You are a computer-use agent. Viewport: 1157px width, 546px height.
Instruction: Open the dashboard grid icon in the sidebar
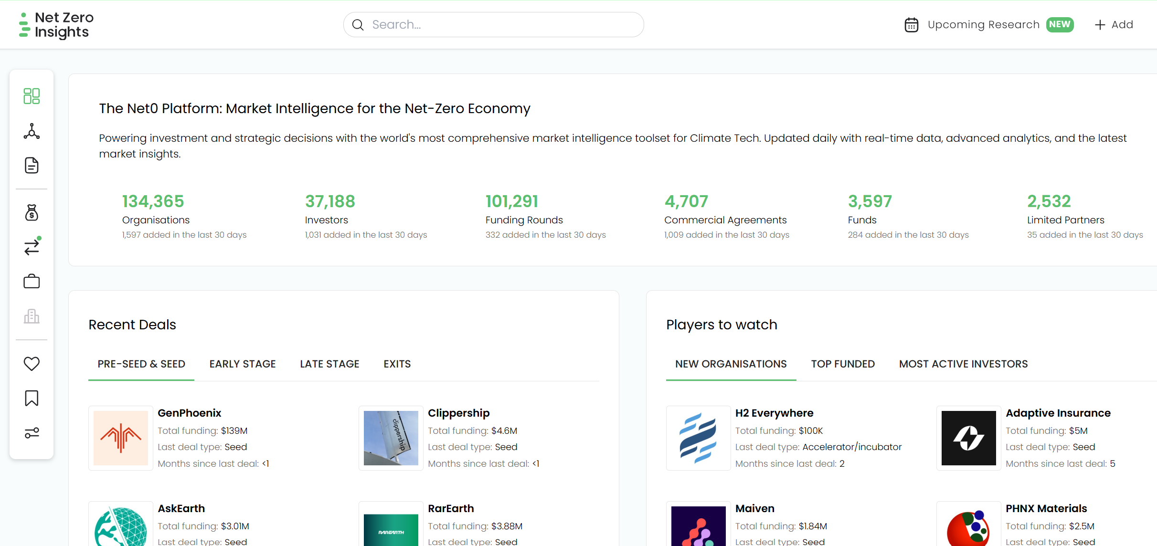coord(32,96)
